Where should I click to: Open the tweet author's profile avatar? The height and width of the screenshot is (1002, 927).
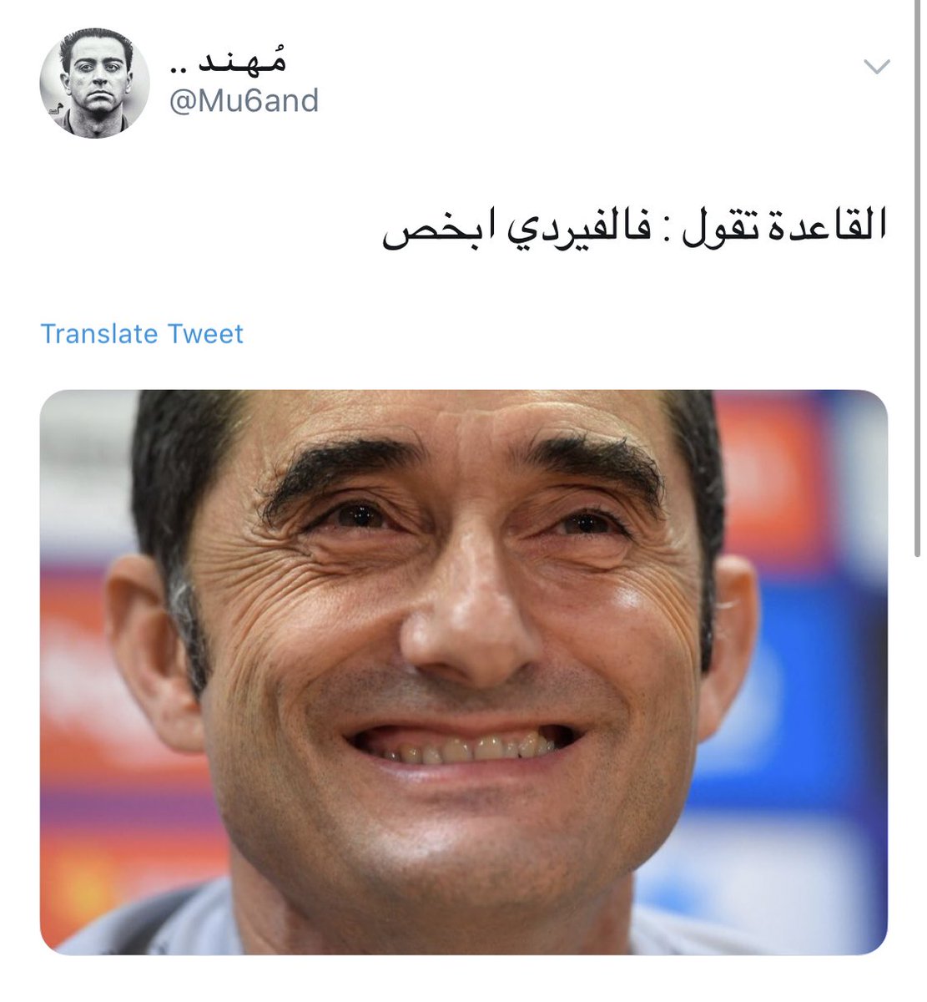(x=94, y=83)
